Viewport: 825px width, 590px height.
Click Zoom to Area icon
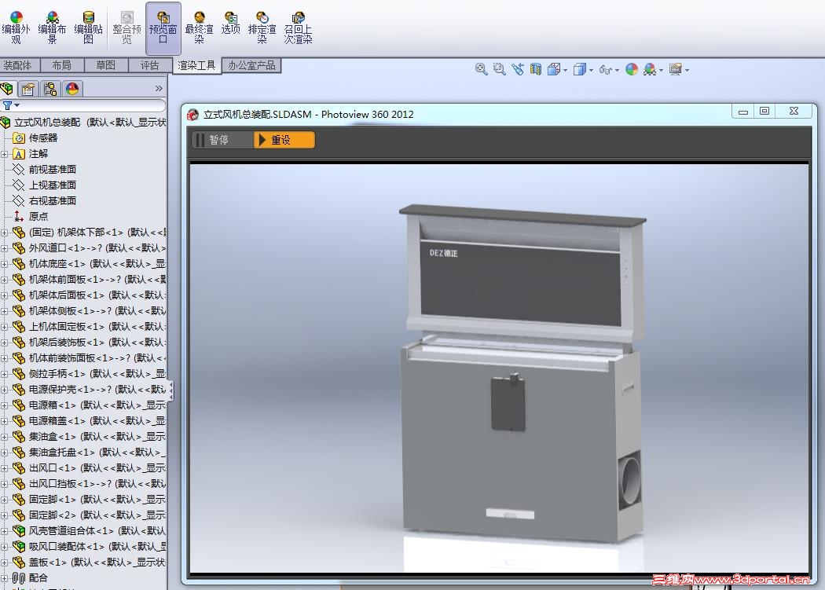[x=499, y=69]
